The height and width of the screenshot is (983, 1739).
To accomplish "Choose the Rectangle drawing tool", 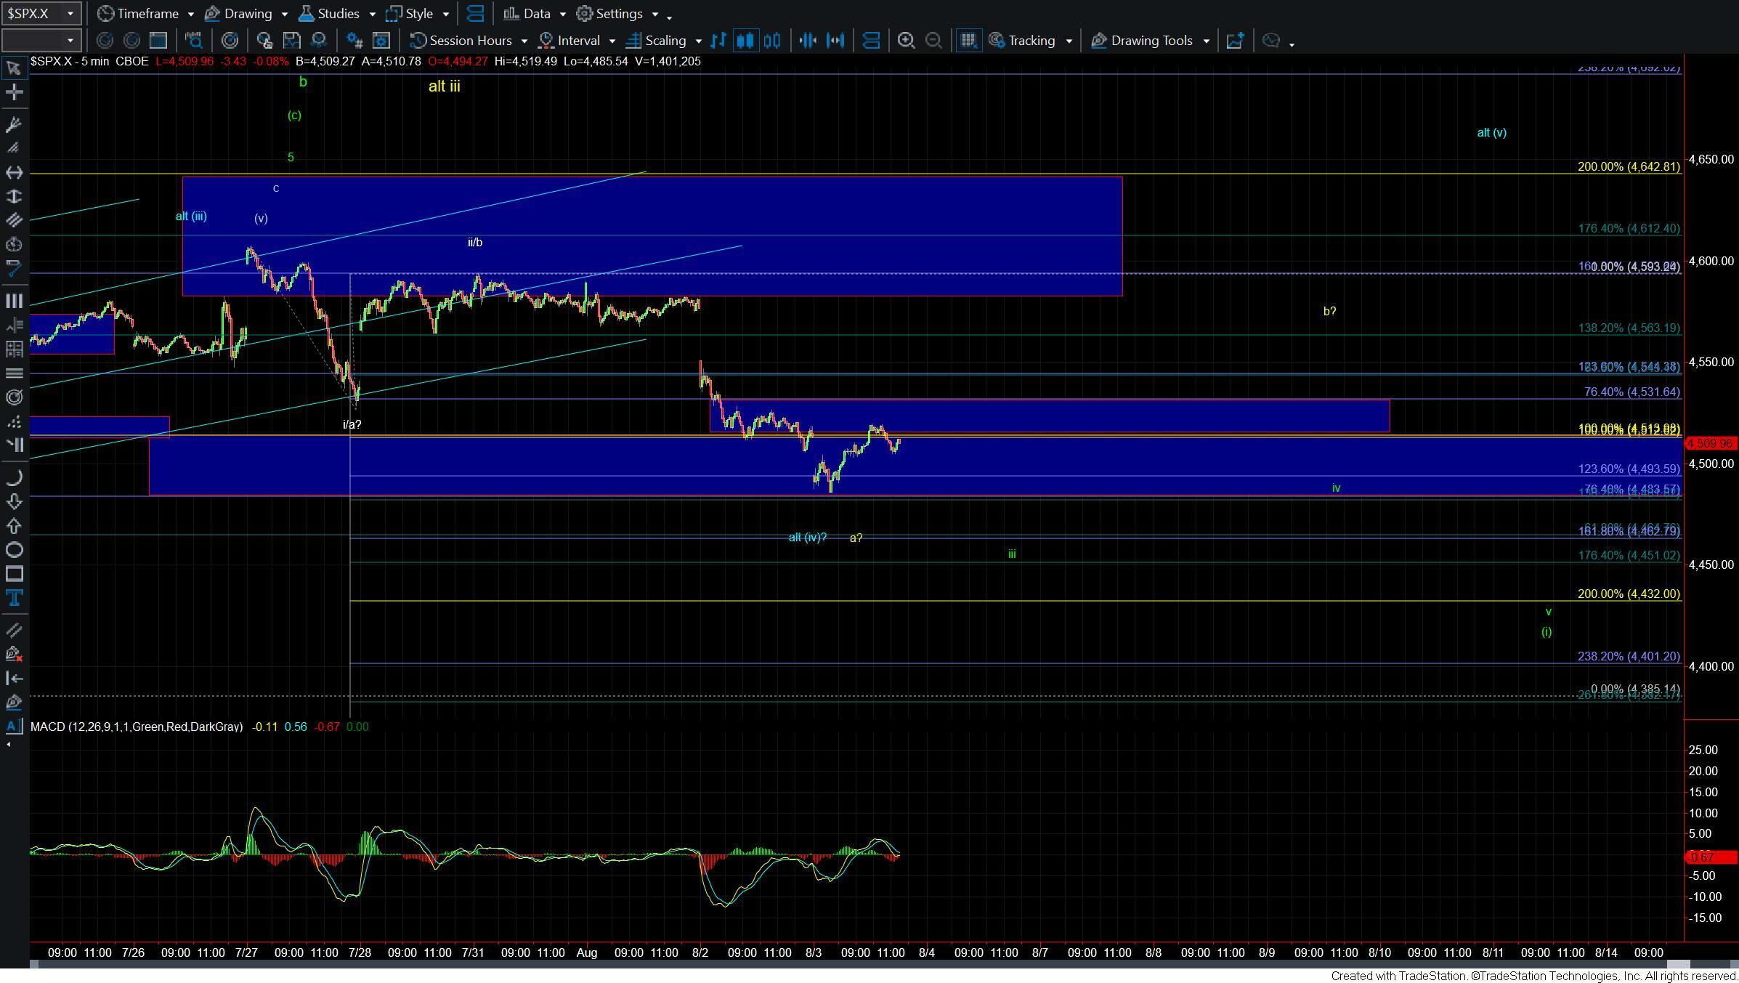I will (x=14, y=574).
